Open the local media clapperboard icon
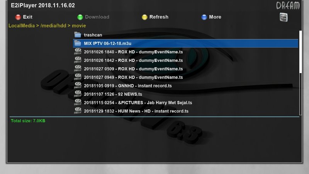This screenshot has width=309, height=174. pyautogui.click(x=284, y=17)
